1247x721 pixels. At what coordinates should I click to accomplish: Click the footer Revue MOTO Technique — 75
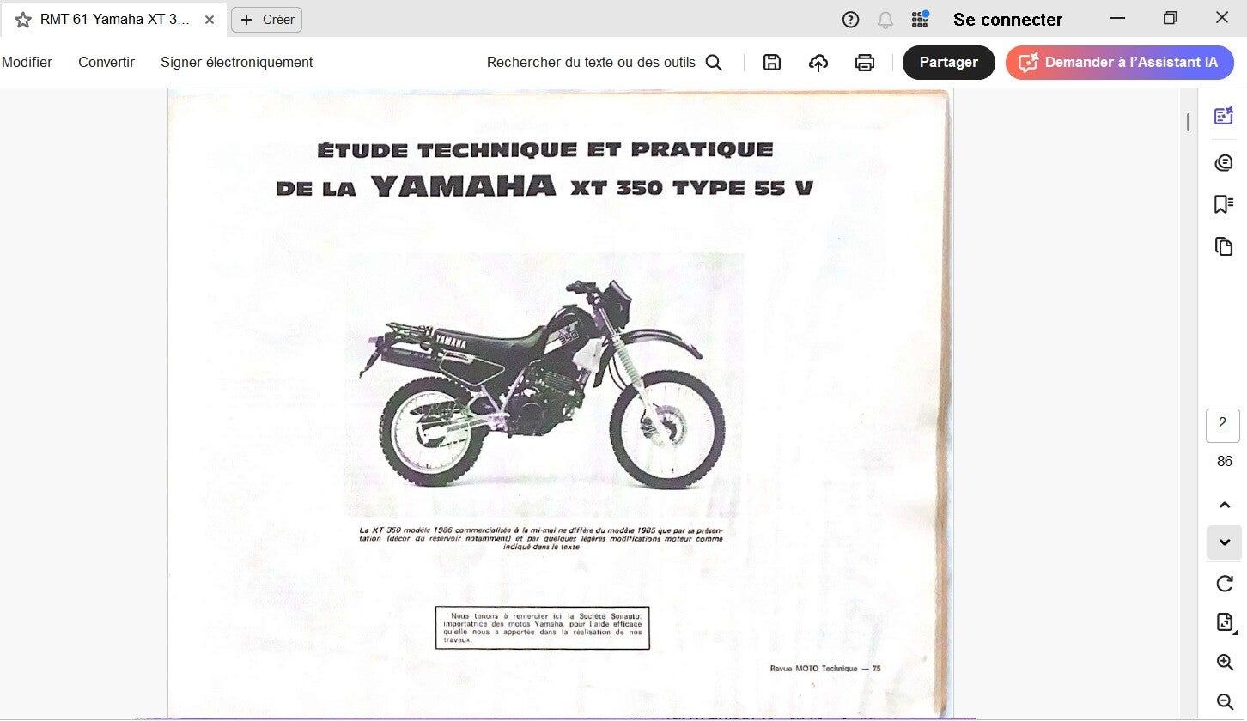point(825,669)
